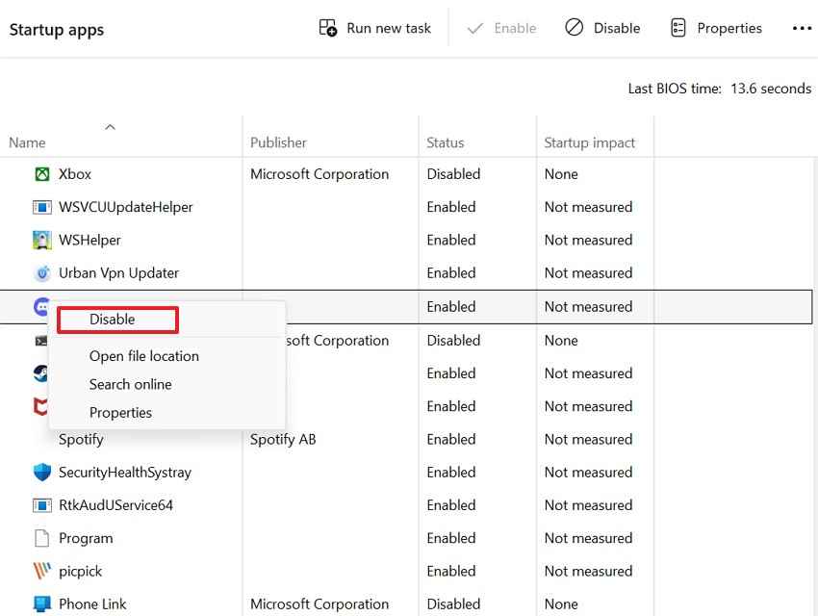Click the picpick app icon

pyautogui.click(x=41, y=571)
